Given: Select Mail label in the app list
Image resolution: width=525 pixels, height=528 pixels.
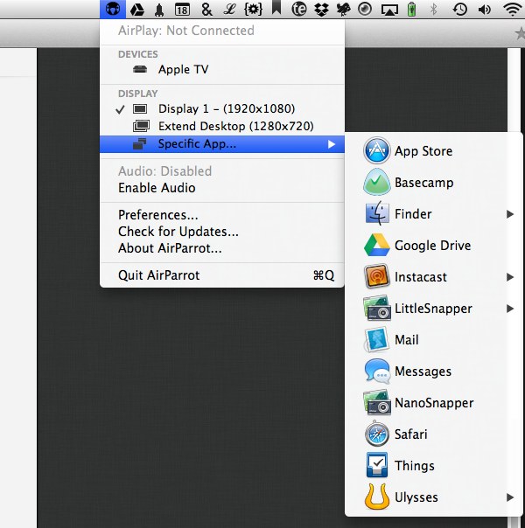Looking at the screenshot, I should click(x=407, y=340).
